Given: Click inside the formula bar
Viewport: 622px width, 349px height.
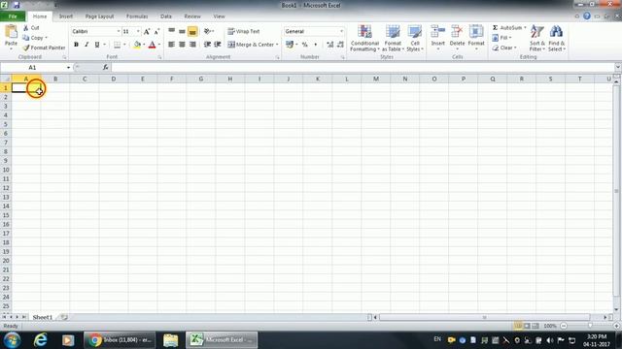Looking at the screenshot, I should (363, 67).
